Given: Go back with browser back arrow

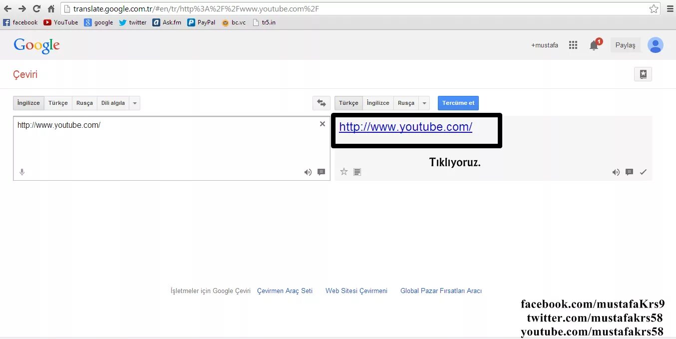Looking at the screenshot, I should coord(7,8).
